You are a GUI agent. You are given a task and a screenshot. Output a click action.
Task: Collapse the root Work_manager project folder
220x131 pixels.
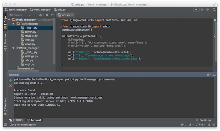click(x=9, y=20)
